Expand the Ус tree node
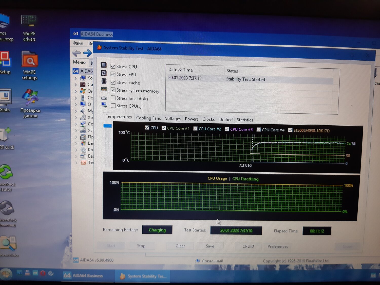 point(76,130)
